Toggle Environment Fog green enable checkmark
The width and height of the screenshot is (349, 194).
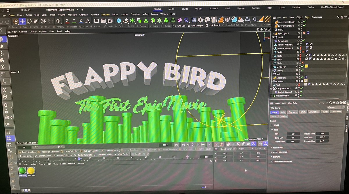(x=304, y=26)
